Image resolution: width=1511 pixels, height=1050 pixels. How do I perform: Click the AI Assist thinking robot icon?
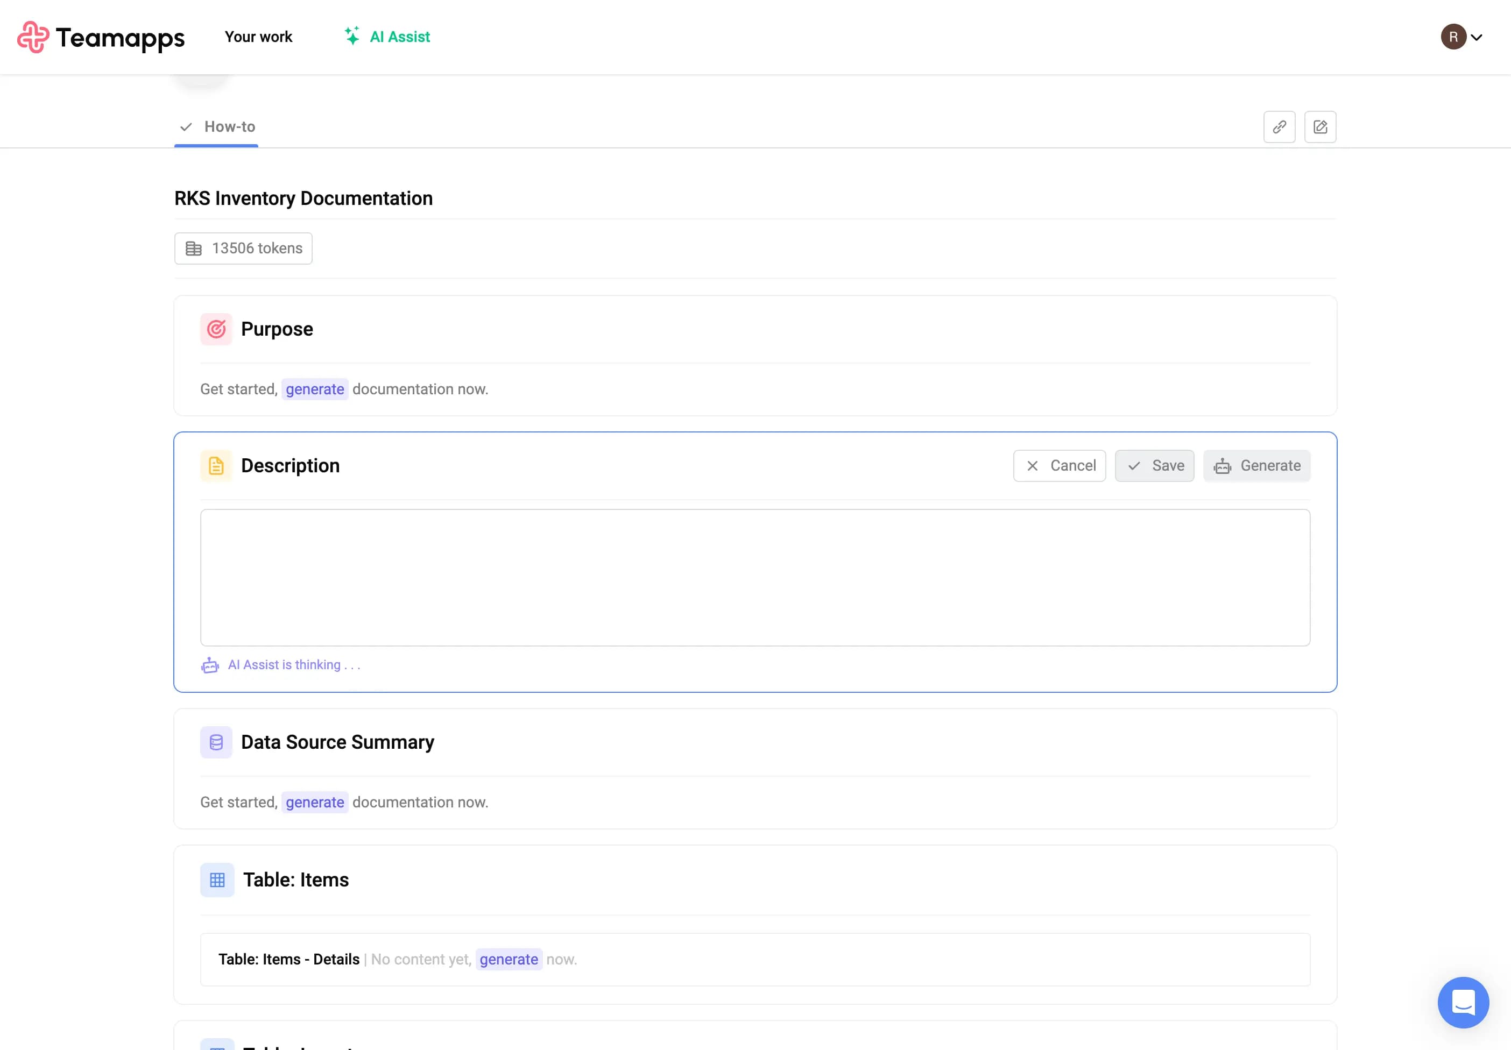210,665
